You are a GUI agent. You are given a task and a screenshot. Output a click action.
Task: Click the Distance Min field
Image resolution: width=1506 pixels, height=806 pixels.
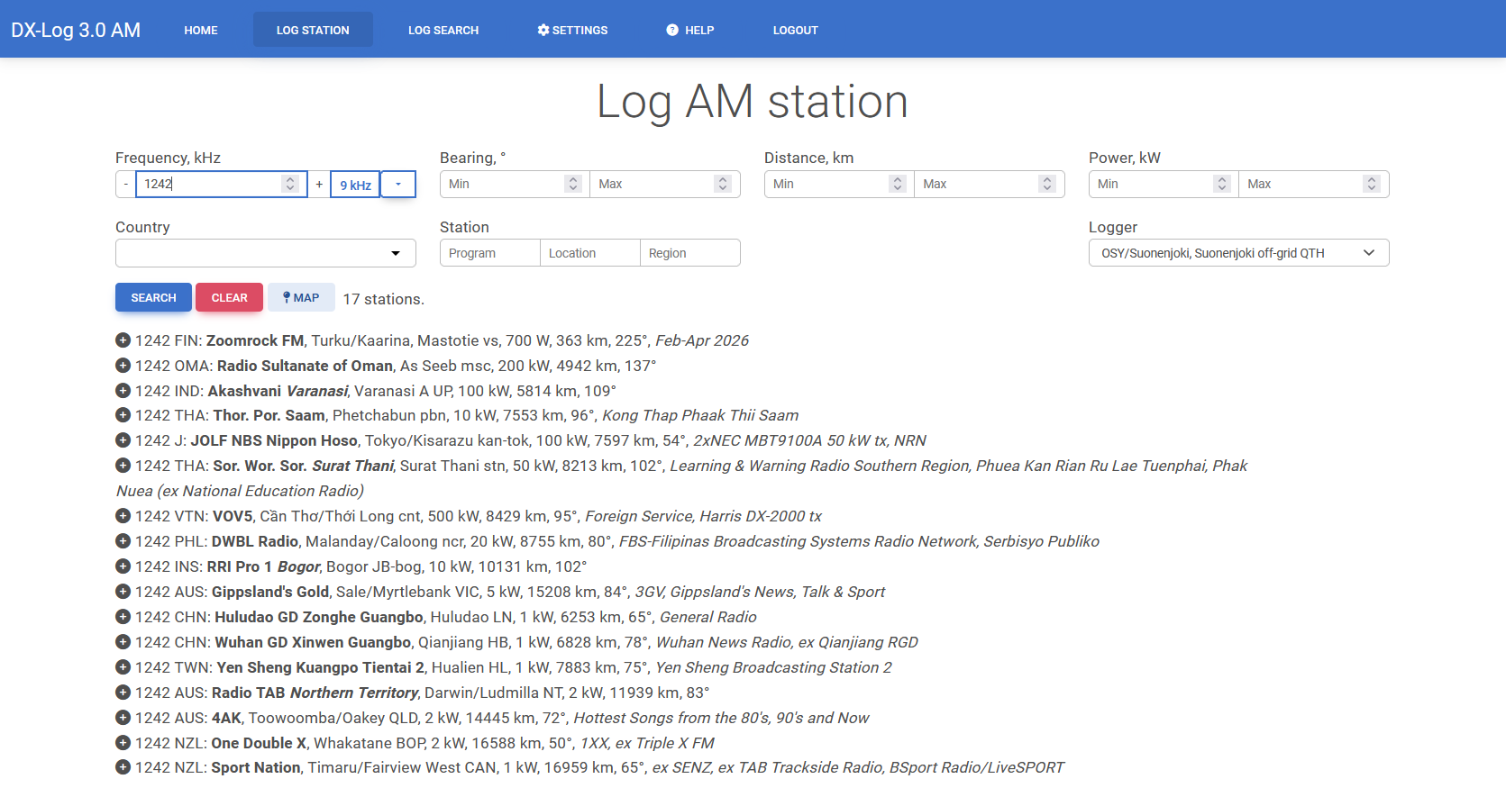tap(839, 184)
